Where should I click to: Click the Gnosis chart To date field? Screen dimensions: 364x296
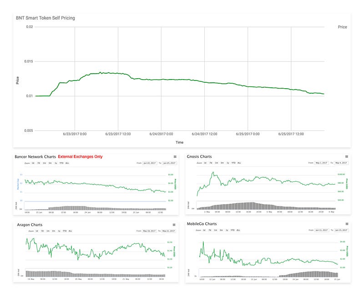[x=341, y=163]
